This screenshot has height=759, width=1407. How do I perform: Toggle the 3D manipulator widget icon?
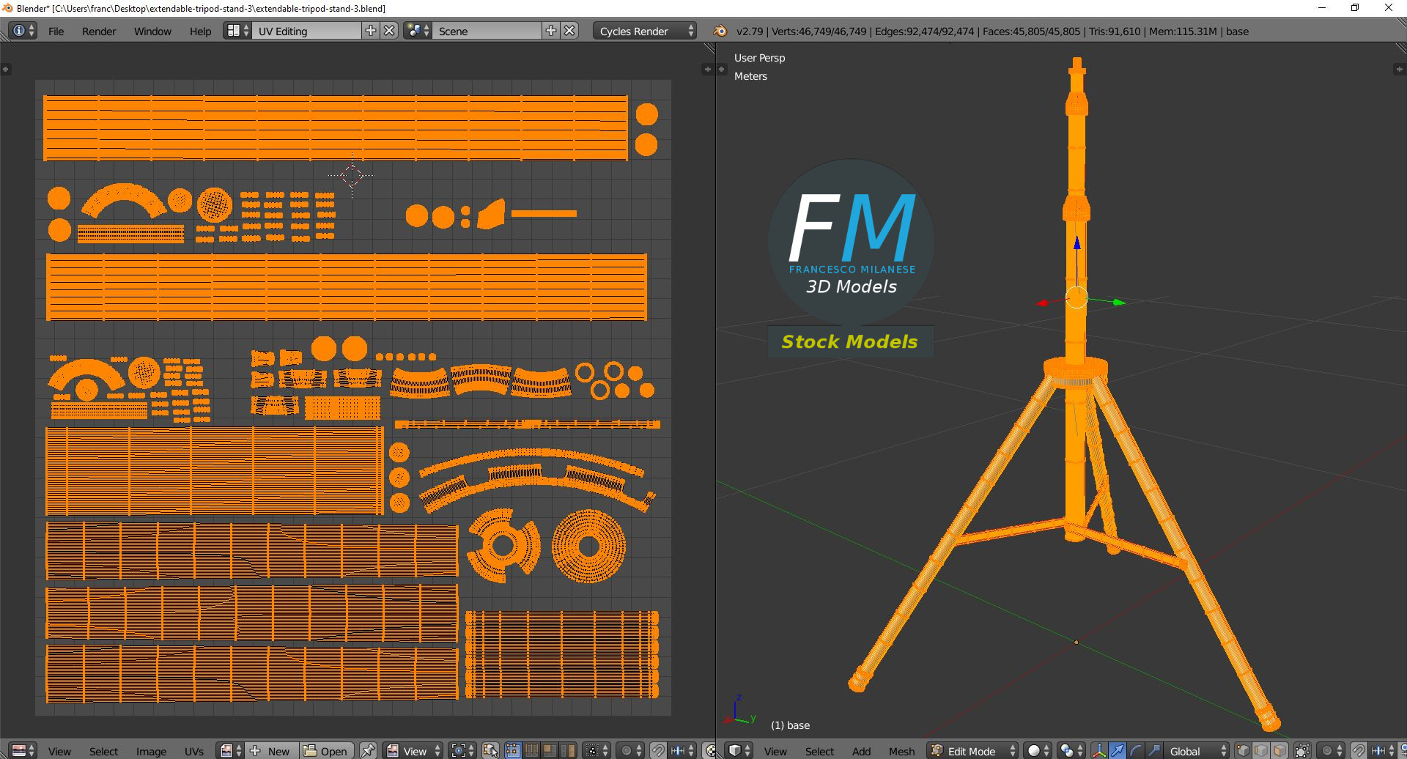pos(1098,750)
